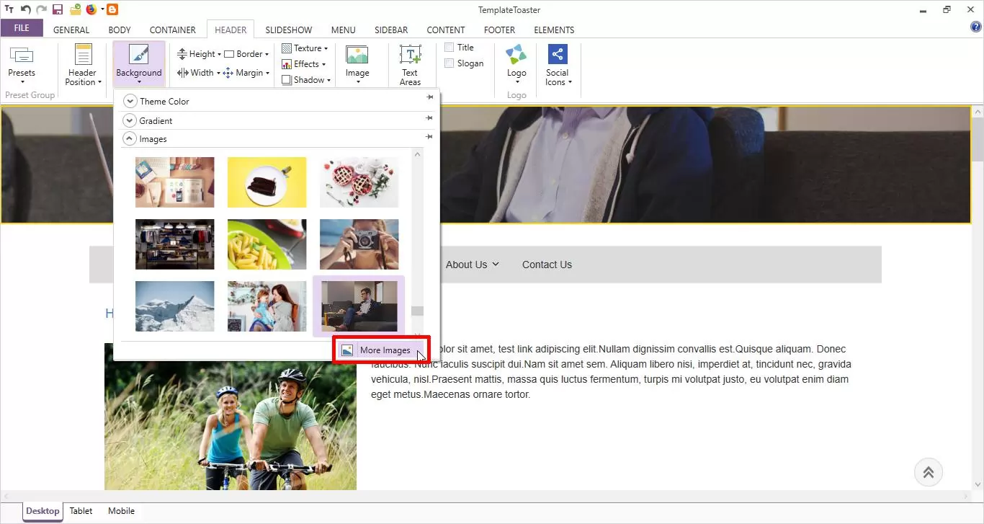The height and width of the screenshot is (524, 984).
Task: Open the FOOTER ribbon tab
Action: click(x=499, y=30)
